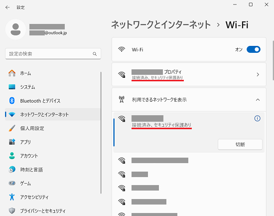Click the account email ending @outlook.jp
The image size is (274, 216).
coord(48,33)
